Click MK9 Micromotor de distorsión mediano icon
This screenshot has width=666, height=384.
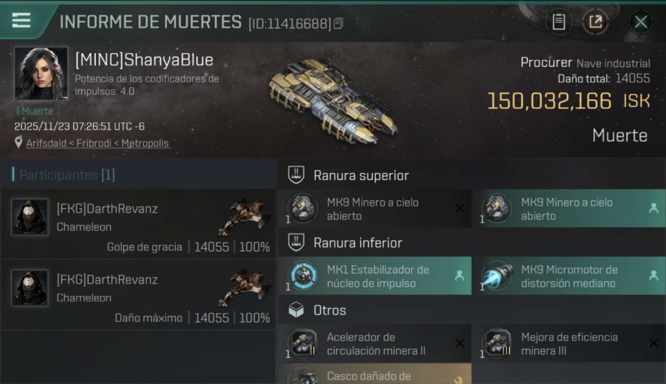[x=496, y=276]
